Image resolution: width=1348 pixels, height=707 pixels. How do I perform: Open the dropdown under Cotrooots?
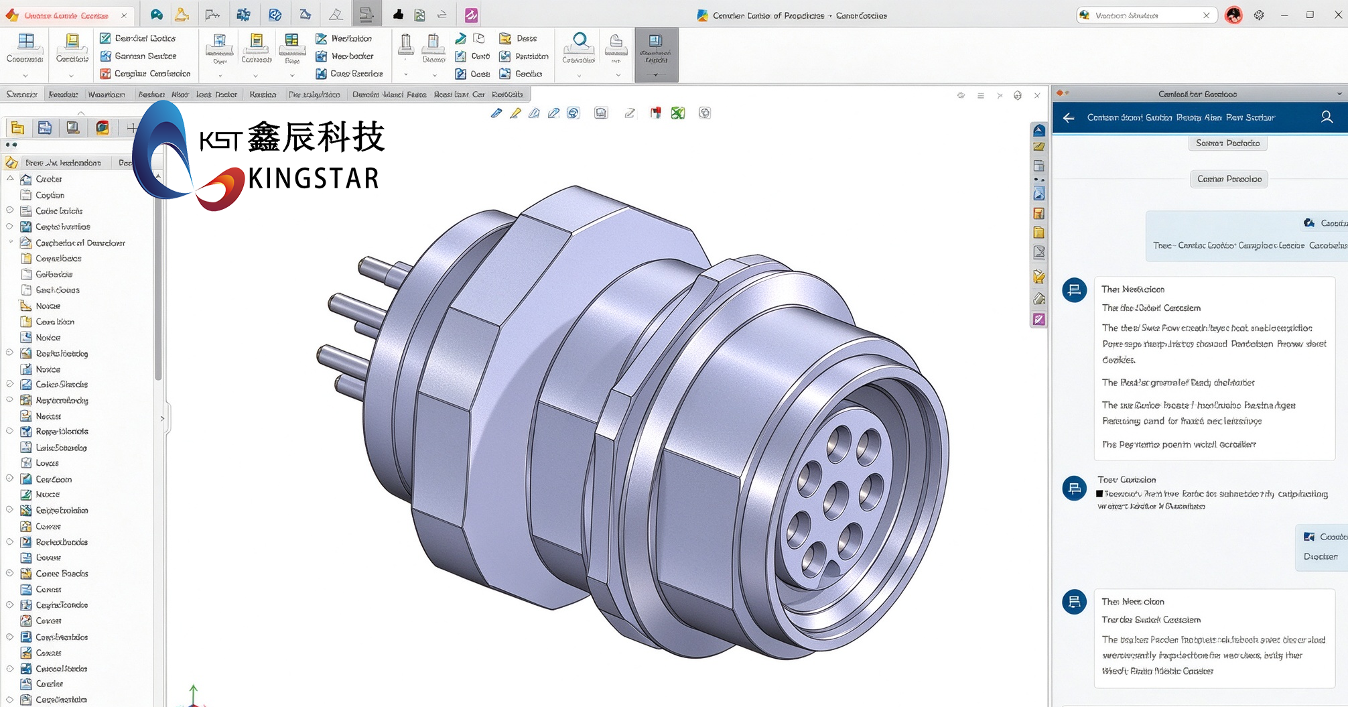coord(255,76)
